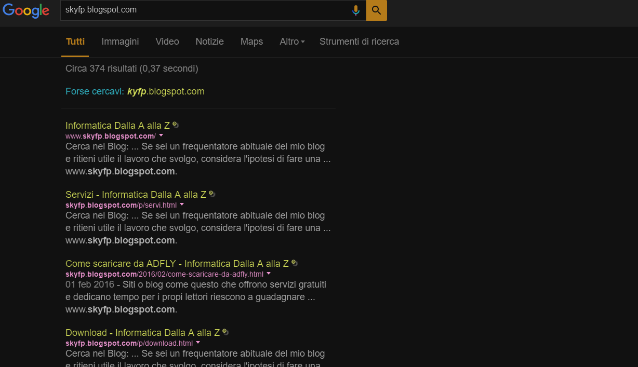Image resolution: width=638 pixels, height=367 pixels.
Task: Open the Maps tab
Action: click(252, 42)
